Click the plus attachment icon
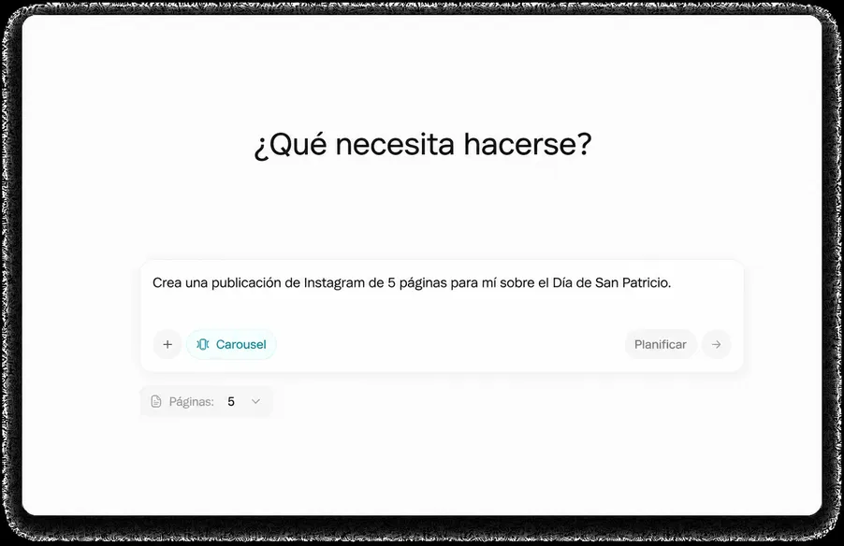 tap(167, 344)
